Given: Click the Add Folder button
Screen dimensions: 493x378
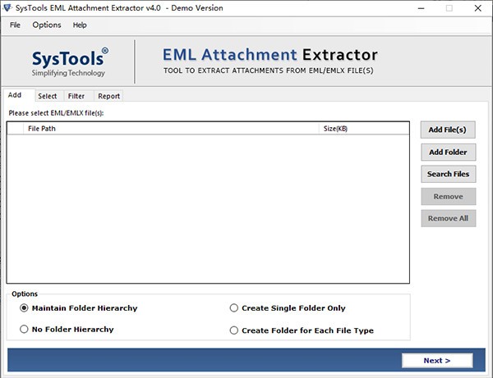Looking at the screenshot, I should [448, 152].
